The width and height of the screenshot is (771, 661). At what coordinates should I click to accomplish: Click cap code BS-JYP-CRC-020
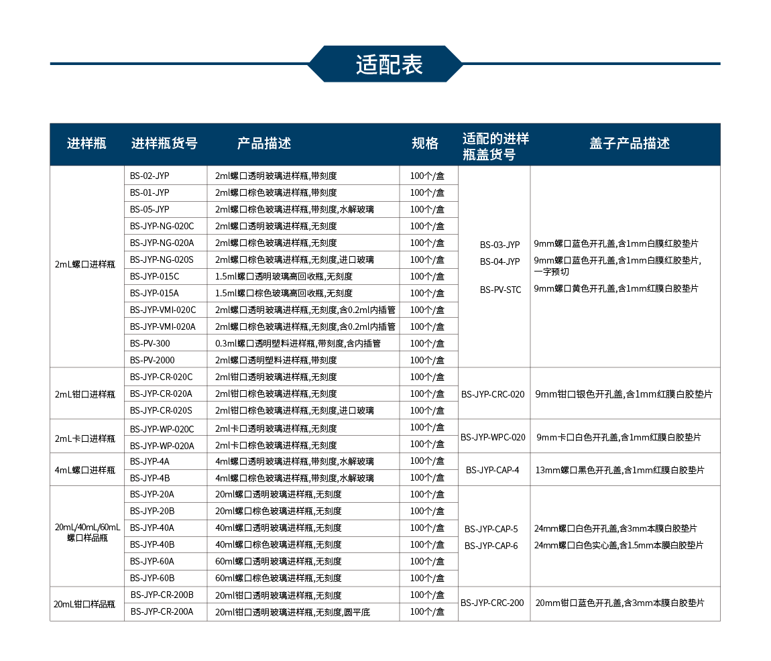(493, 394)
